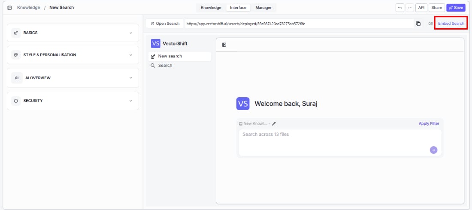Select Search in preview sidebar
Viewport: 472px width, 210px height.
(180, 65)
